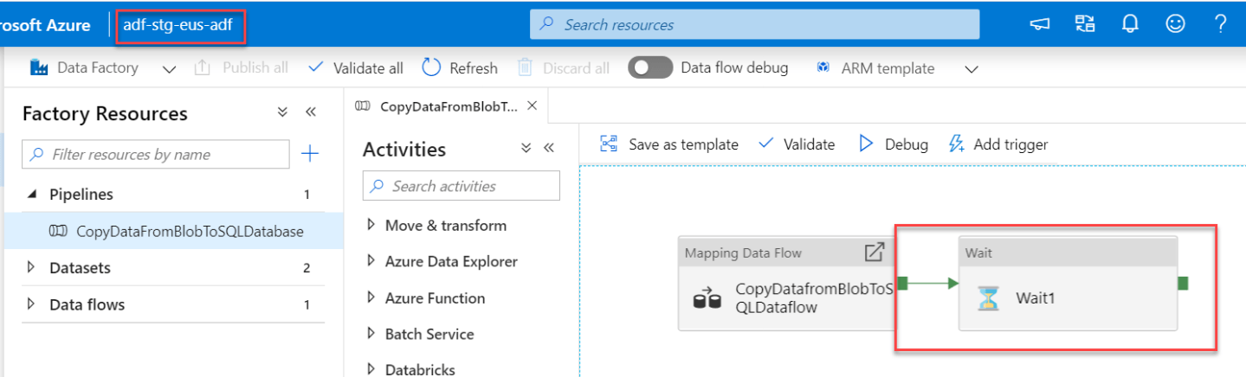Screen dimensions: 1246x377
Task: Collapse the Activities panel
Action: 548,148
